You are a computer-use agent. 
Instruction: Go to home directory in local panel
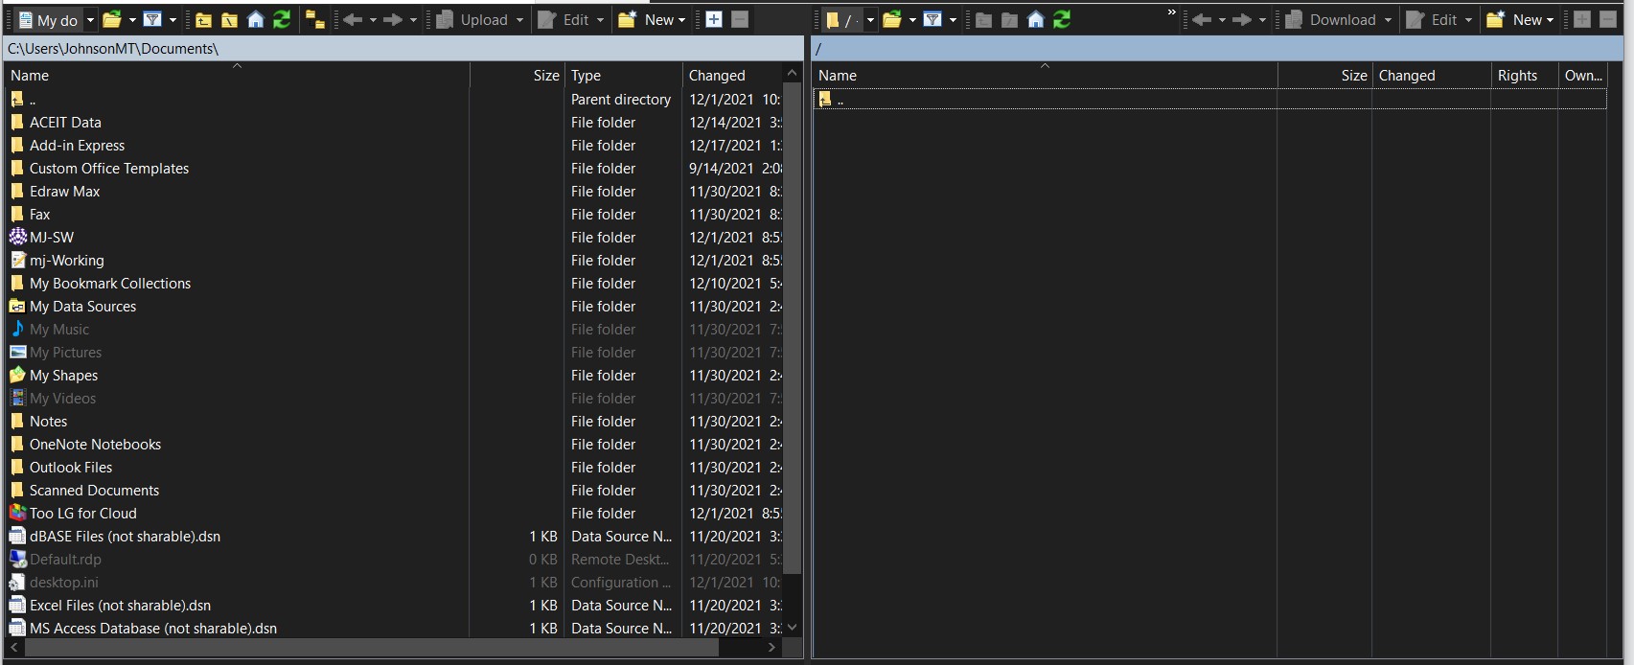[255, 19]
